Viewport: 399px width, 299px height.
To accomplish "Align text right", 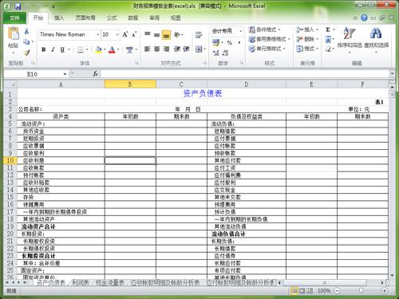I will pos(166,49).
